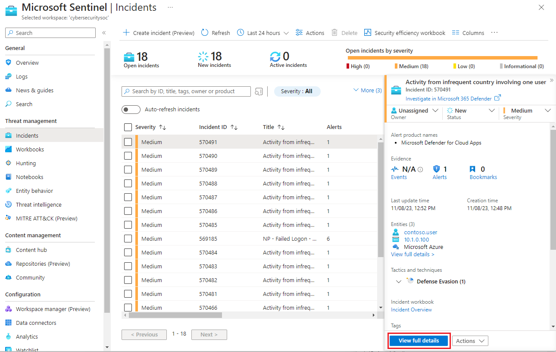Click the orange open incidents severity bar
Screen dimensions: 556x352
442,57
